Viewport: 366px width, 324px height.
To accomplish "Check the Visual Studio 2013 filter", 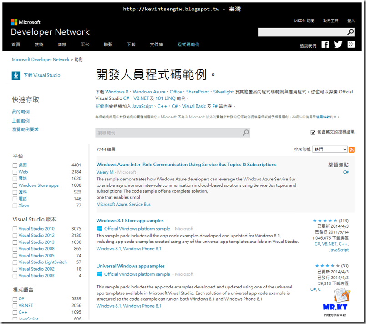I will pos(15,242).
